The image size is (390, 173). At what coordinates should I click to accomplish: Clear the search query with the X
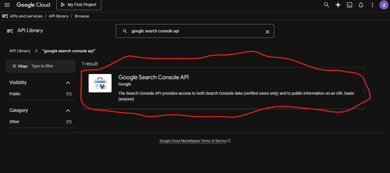click(267, 32)
